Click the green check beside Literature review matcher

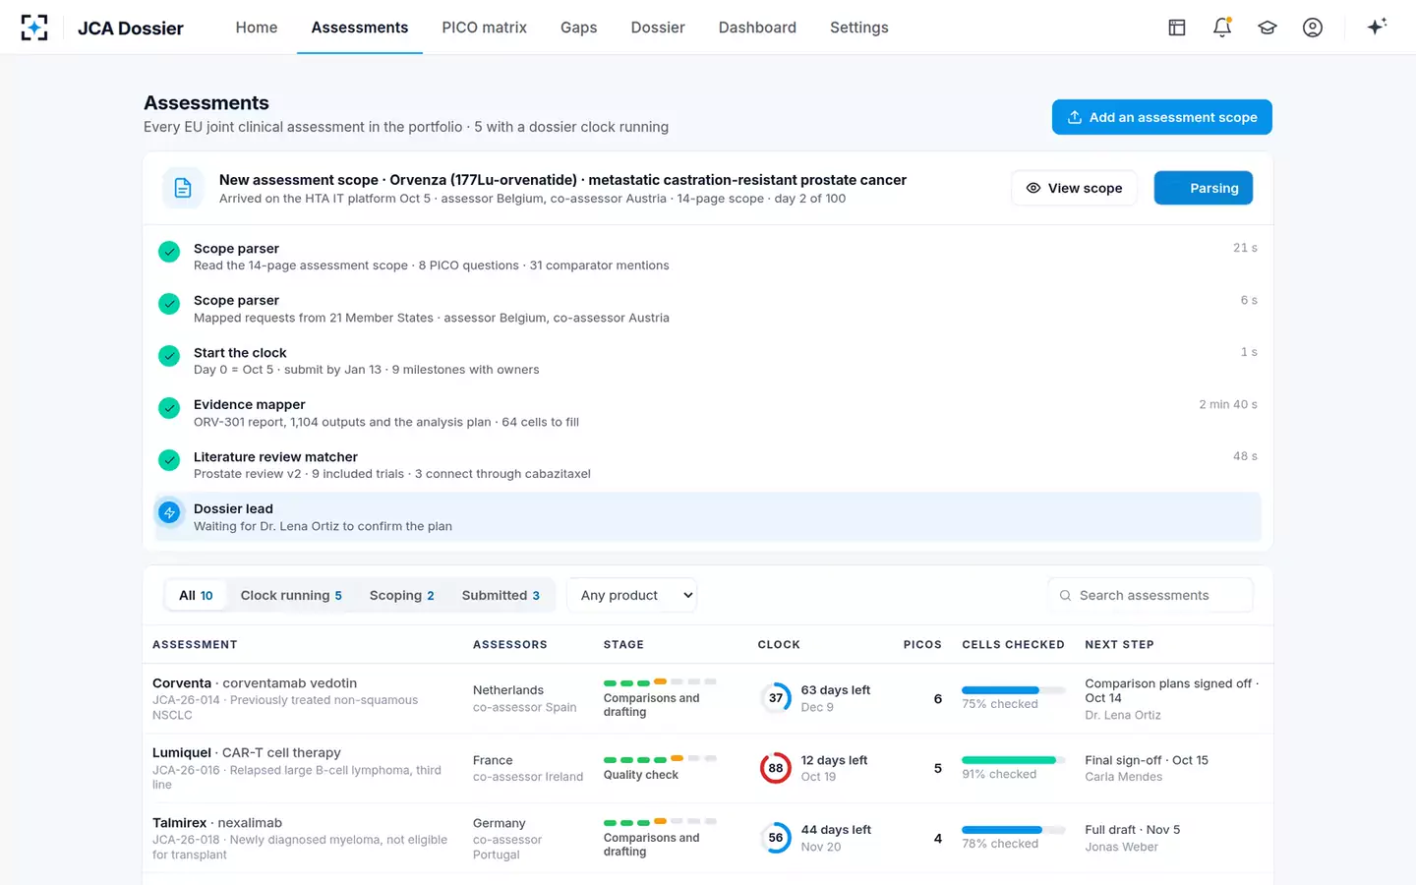pyautogui.click(x=169, y=459)
